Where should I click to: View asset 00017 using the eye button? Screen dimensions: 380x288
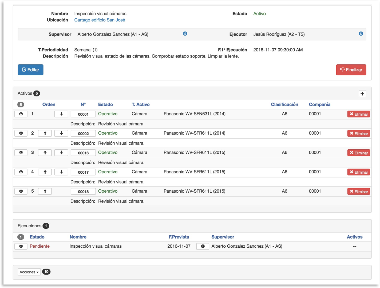(21, 172)
